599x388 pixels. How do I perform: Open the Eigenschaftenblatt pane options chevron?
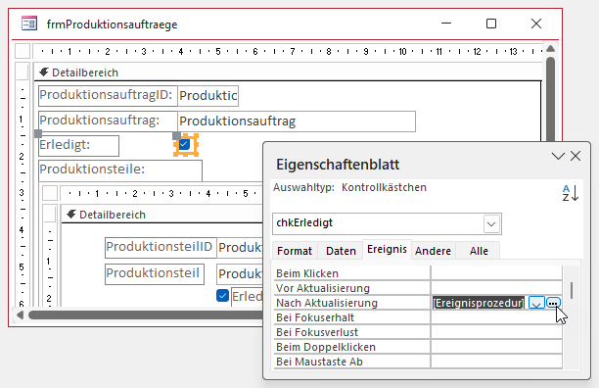click(558, 156)
